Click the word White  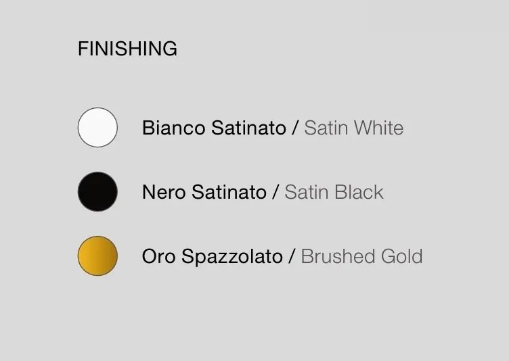tap(379, 128)
